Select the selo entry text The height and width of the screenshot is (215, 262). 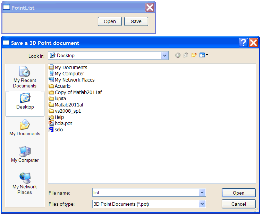[x=59, y=130]
